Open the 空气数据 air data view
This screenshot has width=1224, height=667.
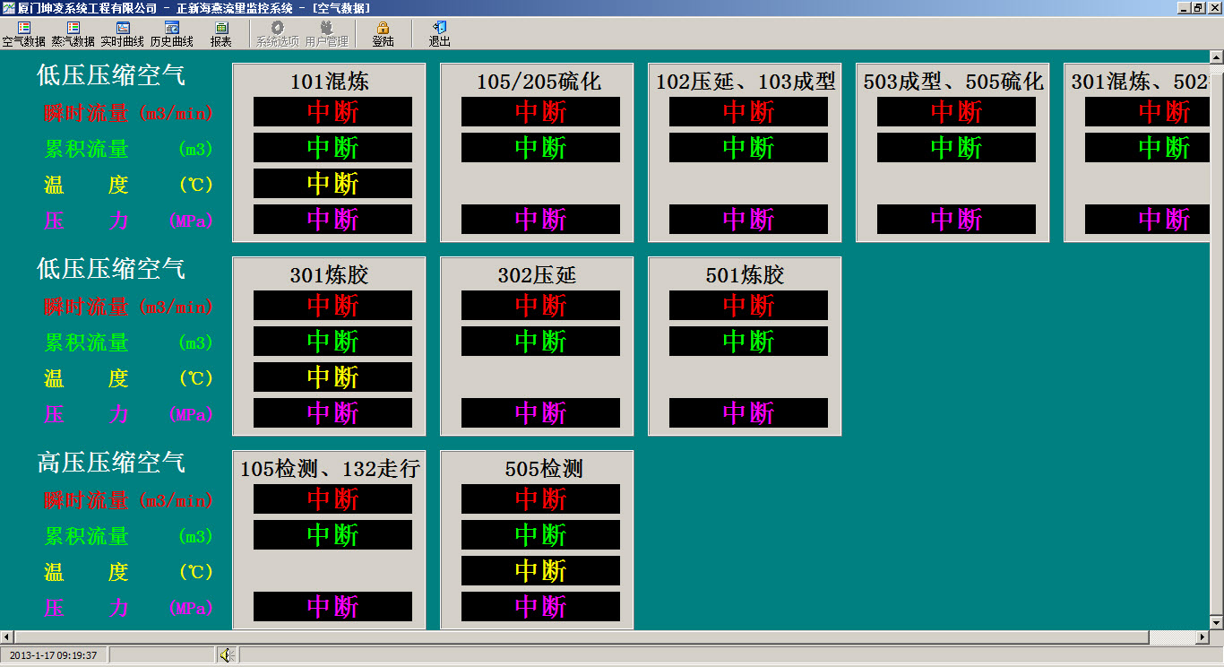coord(23,34)
